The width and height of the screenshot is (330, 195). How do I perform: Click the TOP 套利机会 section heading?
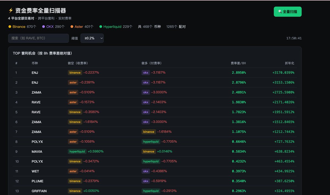coord(43,53)
